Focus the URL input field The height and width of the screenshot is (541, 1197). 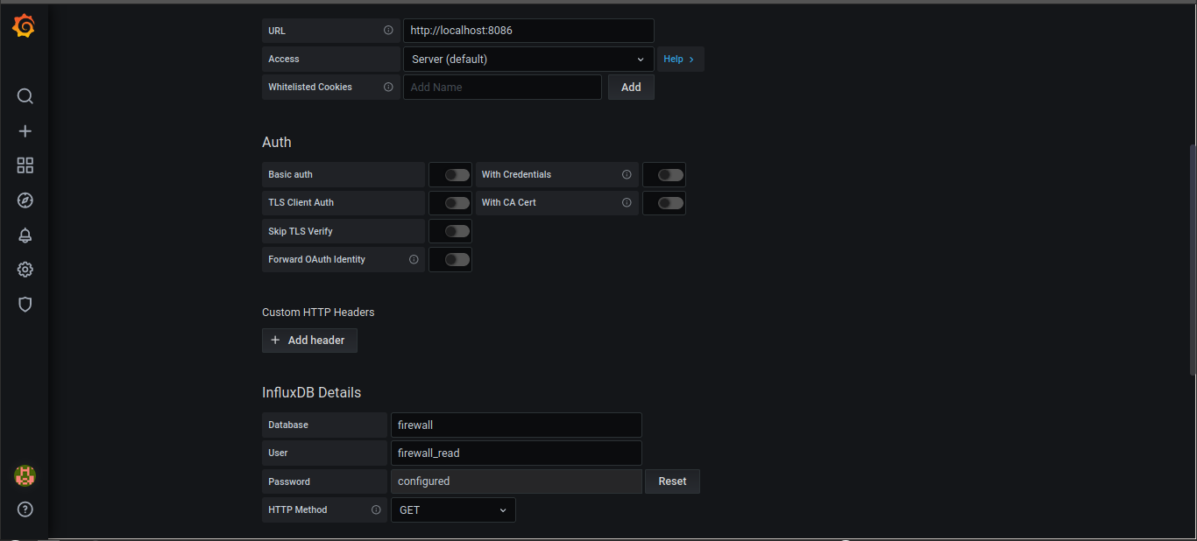pos(528,31)
